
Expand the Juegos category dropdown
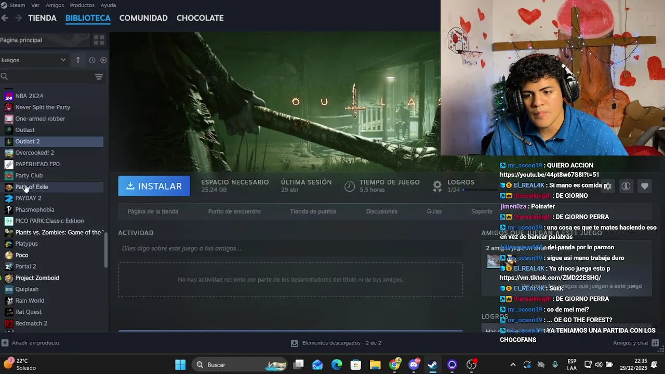pos(34,60)
